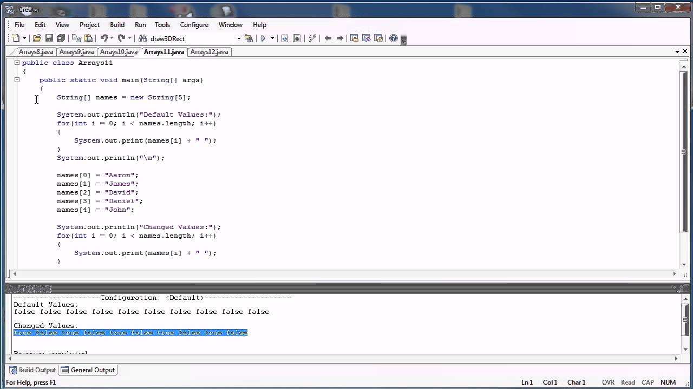The height and width of the screenshot is (389, 693).
Task: Click the Copy icon in the toolbar
Action: click(x=76, y=38)
